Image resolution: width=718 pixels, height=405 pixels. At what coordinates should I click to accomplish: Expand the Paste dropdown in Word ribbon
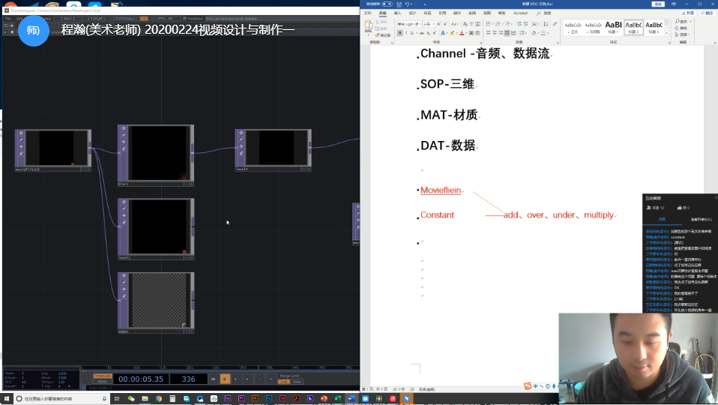click(x=368, y=34)
